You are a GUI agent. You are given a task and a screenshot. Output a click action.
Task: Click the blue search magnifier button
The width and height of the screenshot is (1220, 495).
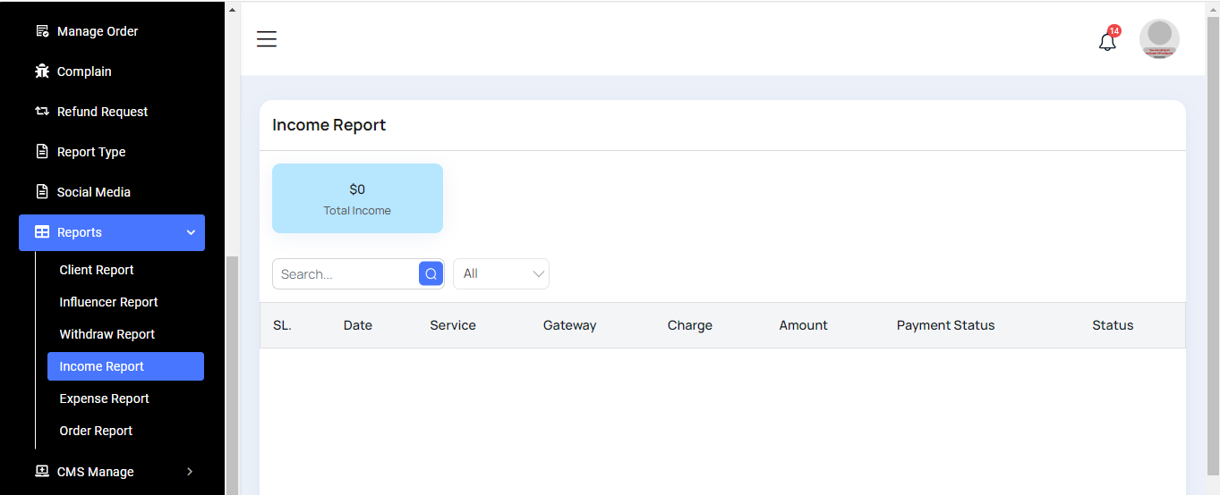[431, 274]
